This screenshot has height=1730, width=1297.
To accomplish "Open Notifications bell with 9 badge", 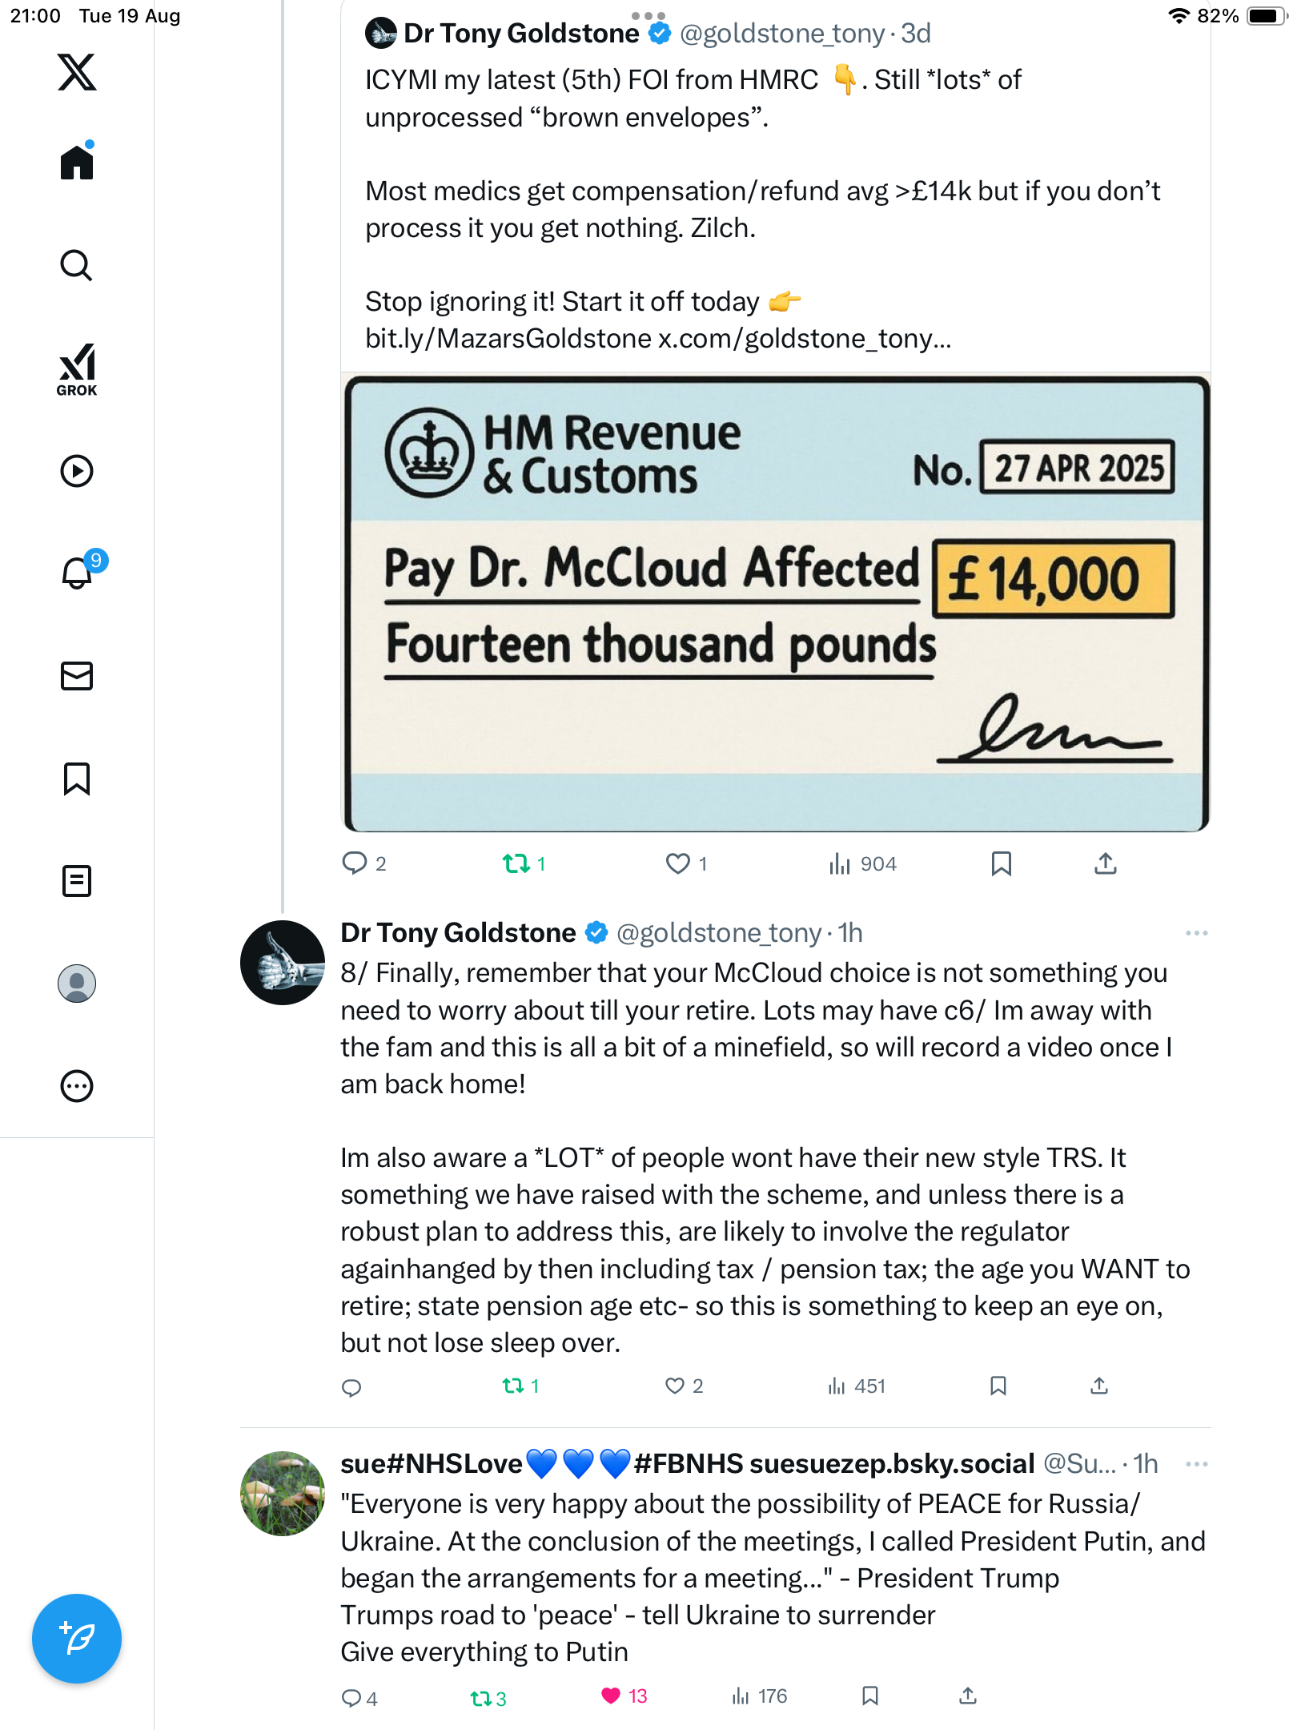I will coord(78,573).
